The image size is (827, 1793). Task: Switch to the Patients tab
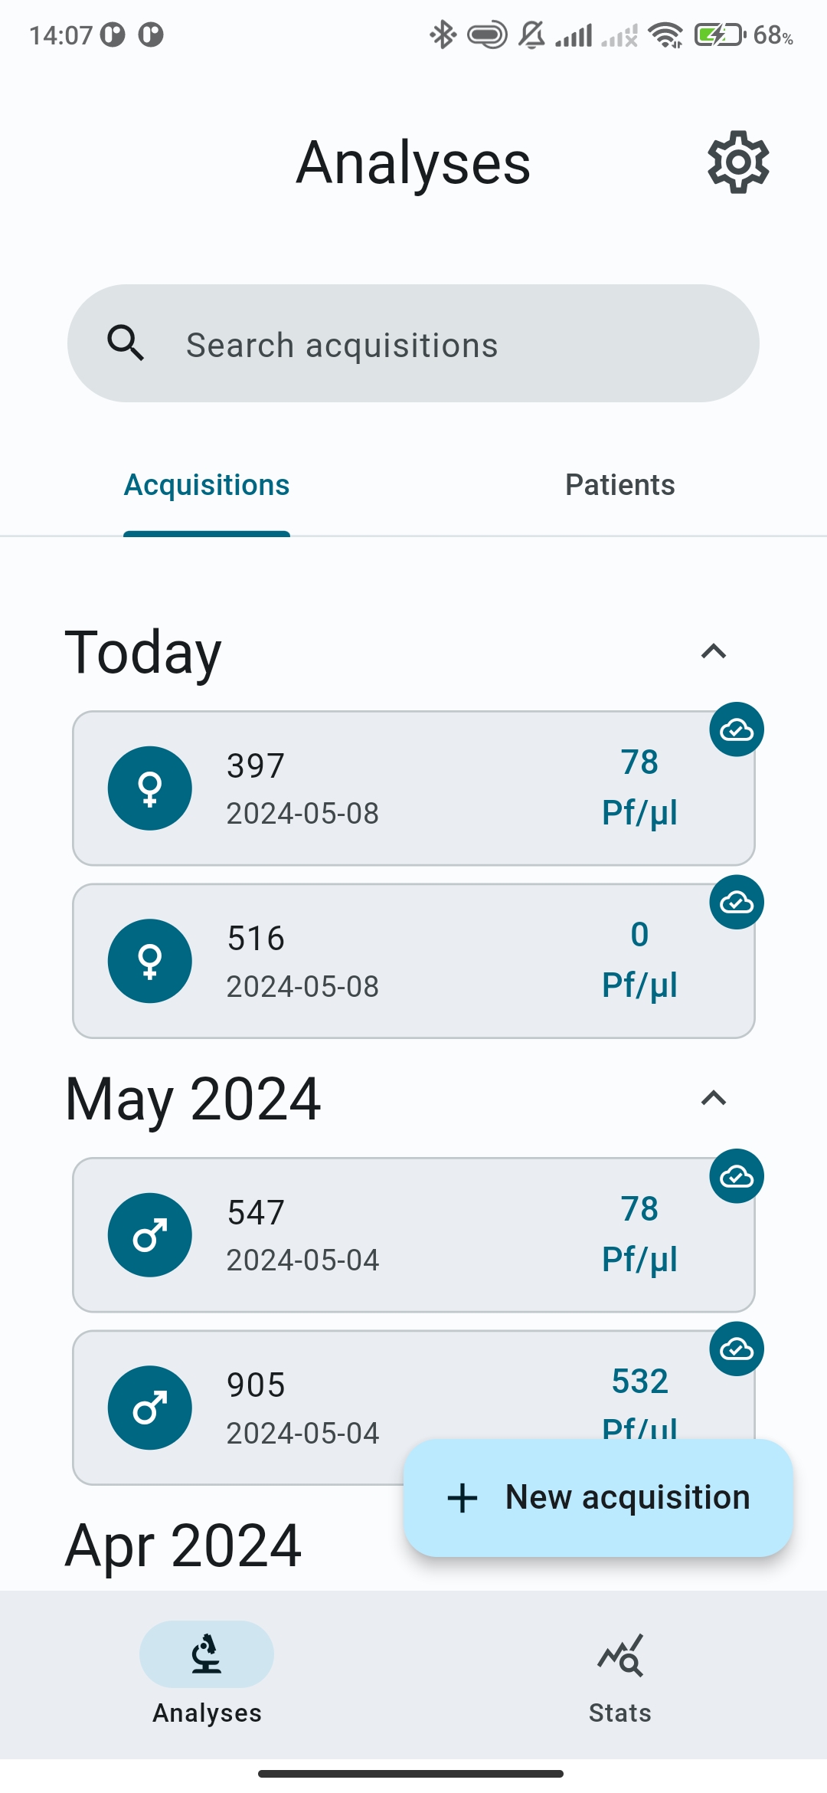(619, 485)
